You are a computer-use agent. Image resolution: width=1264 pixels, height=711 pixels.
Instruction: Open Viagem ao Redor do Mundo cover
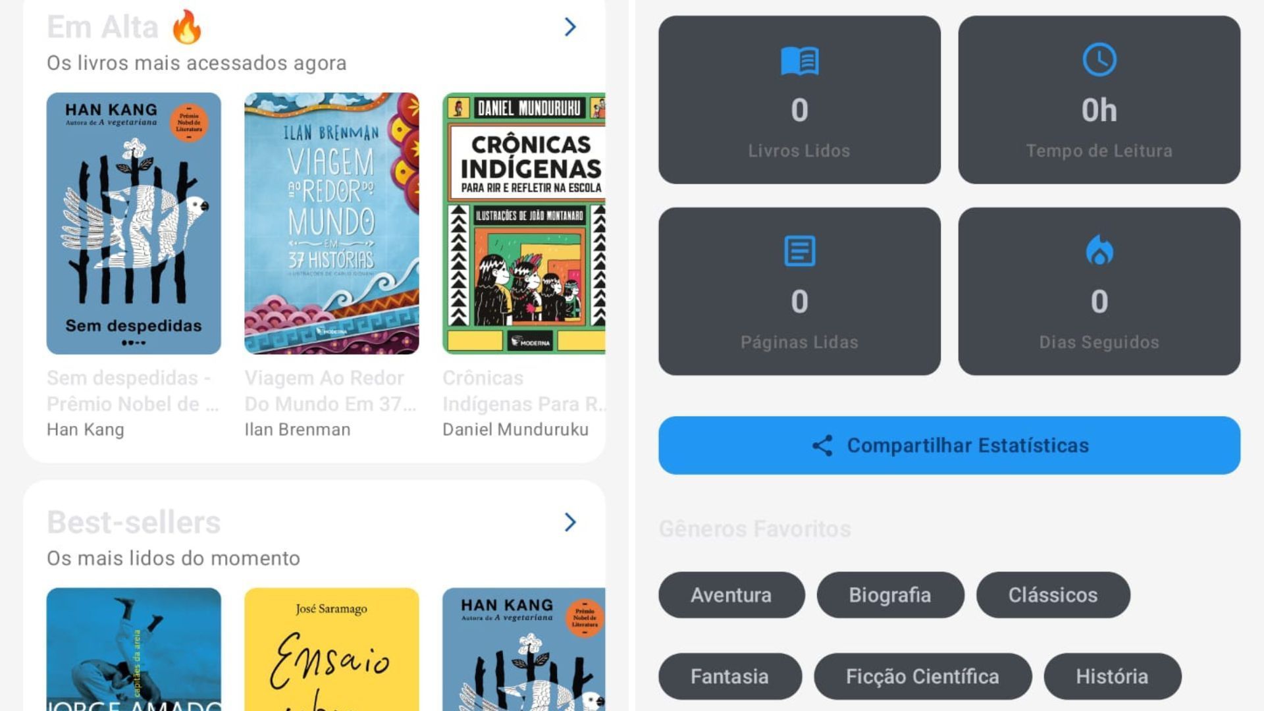coord(331,223)
